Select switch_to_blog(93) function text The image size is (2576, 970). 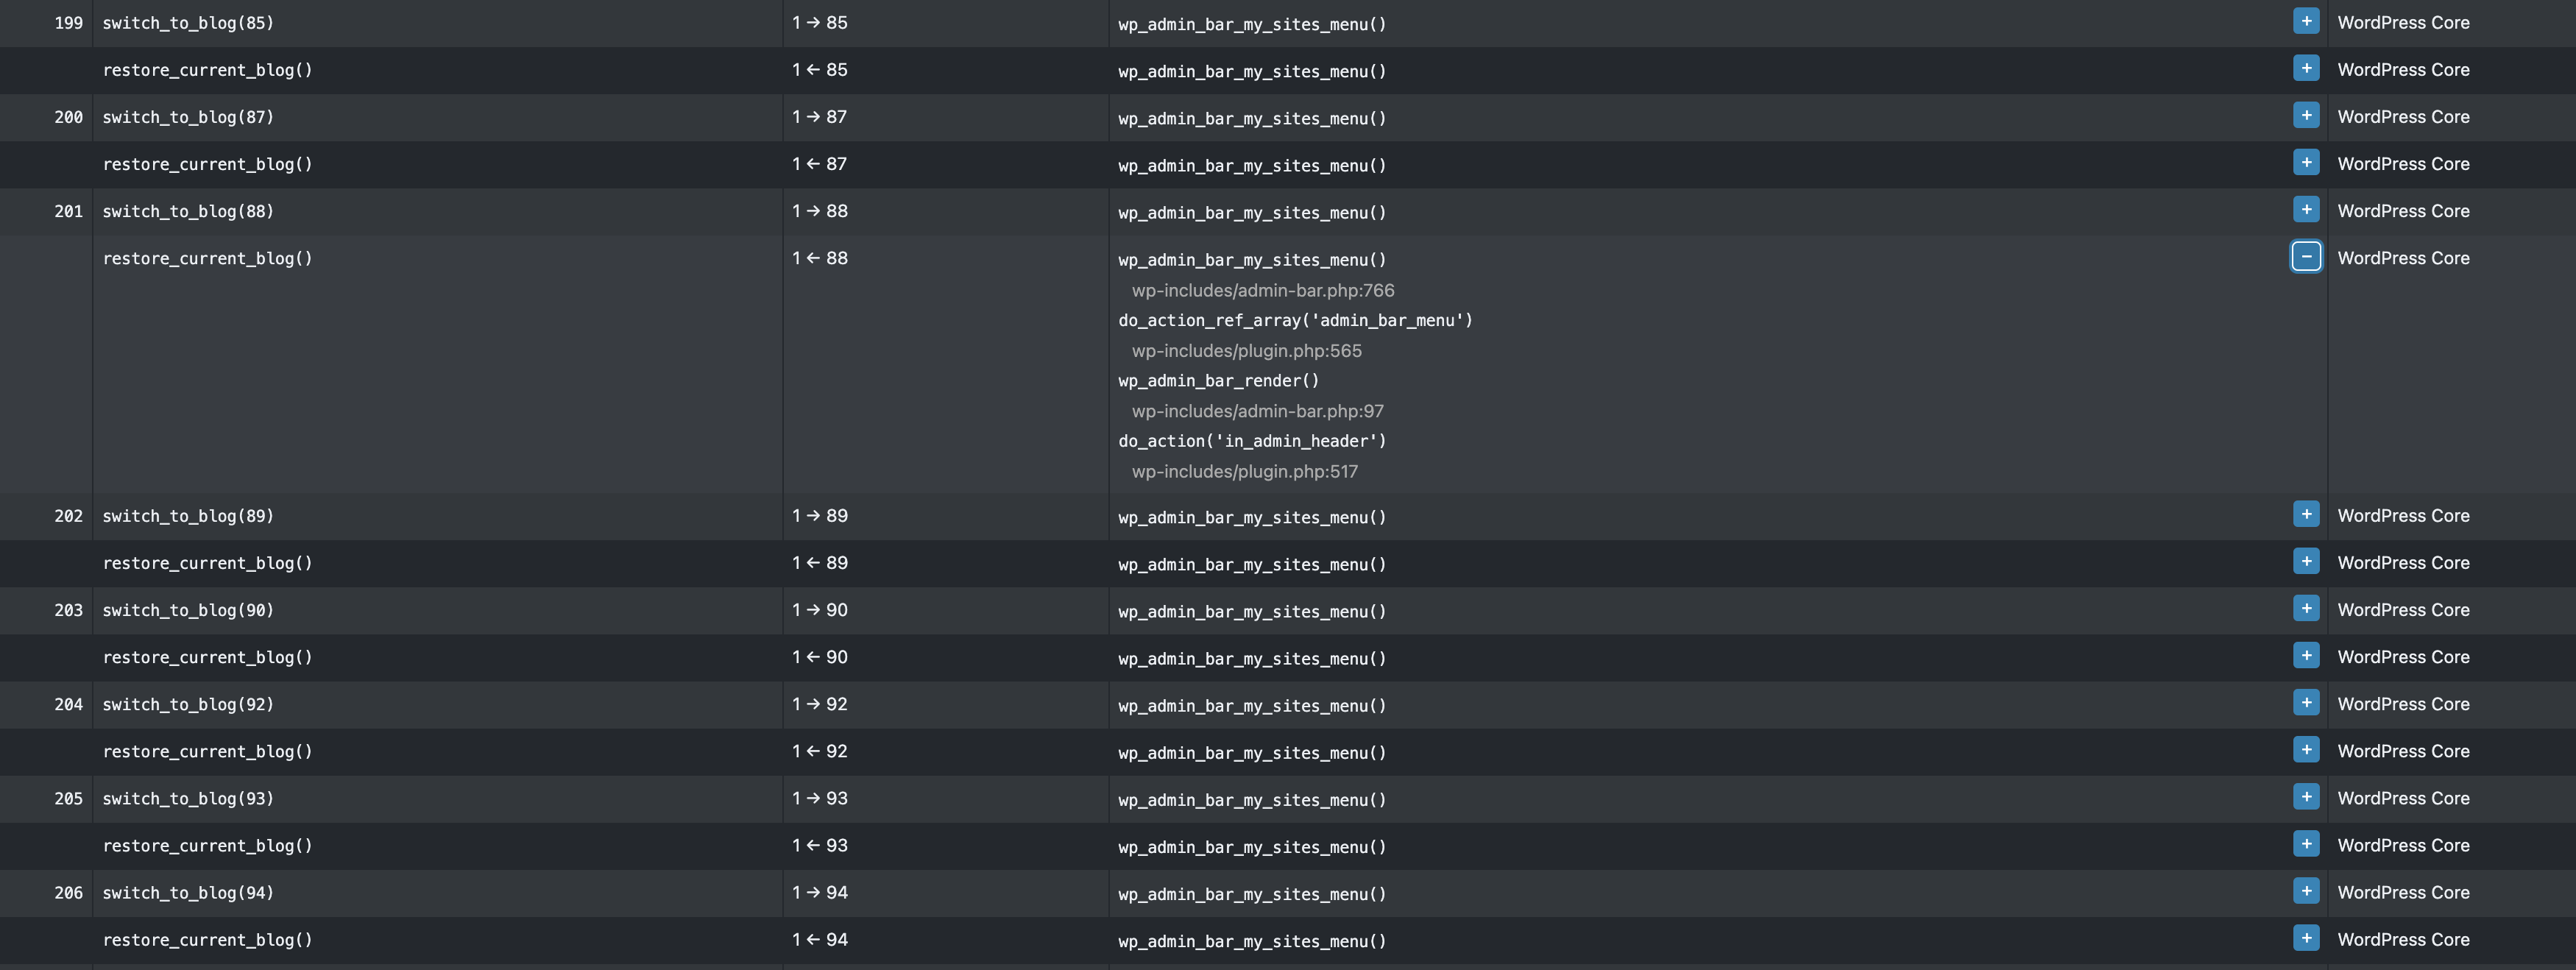coord(188,798)
